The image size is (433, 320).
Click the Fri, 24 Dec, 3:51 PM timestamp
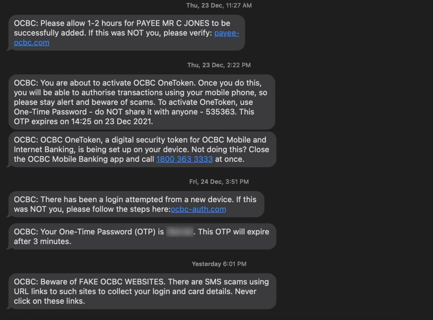[219, 182]
